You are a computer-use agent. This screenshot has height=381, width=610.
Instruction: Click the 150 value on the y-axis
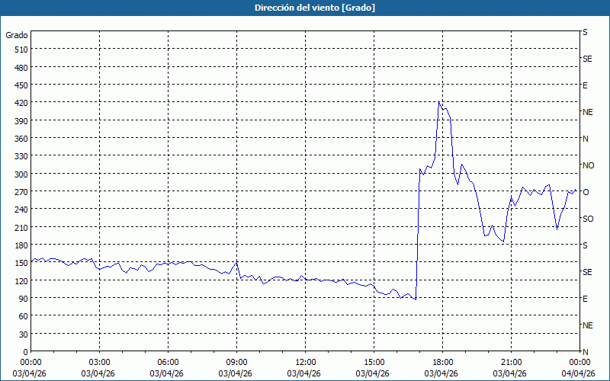[19, 263]
